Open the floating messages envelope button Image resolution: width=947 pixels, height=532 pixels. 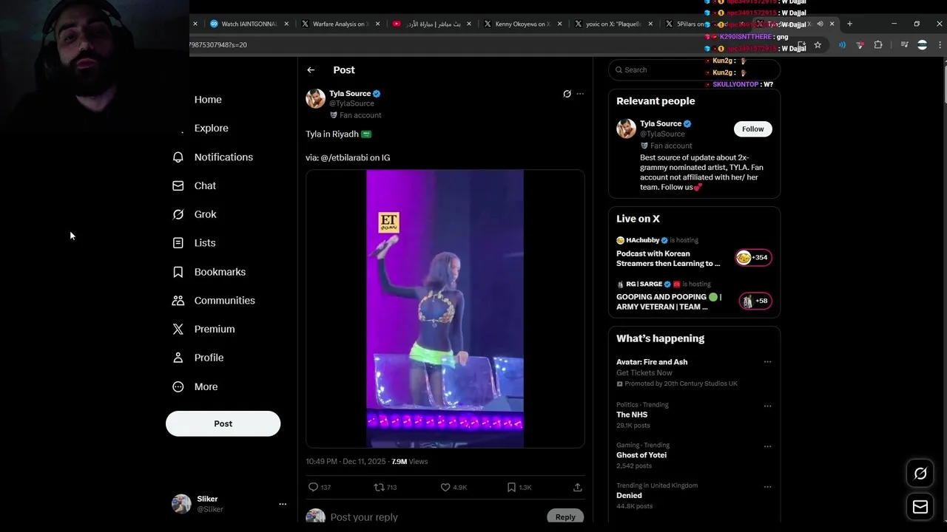920,507
